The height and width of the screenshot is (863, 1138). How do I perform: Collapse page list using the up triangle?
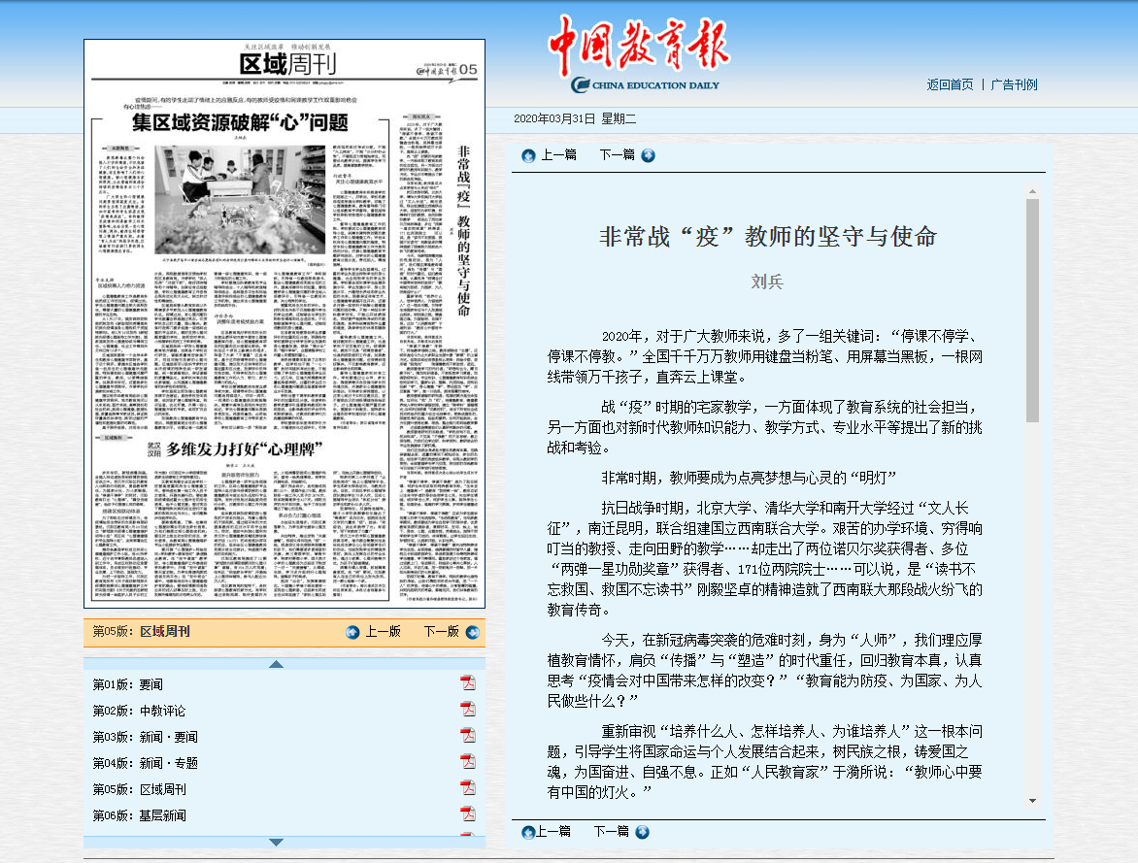[276, 664]
